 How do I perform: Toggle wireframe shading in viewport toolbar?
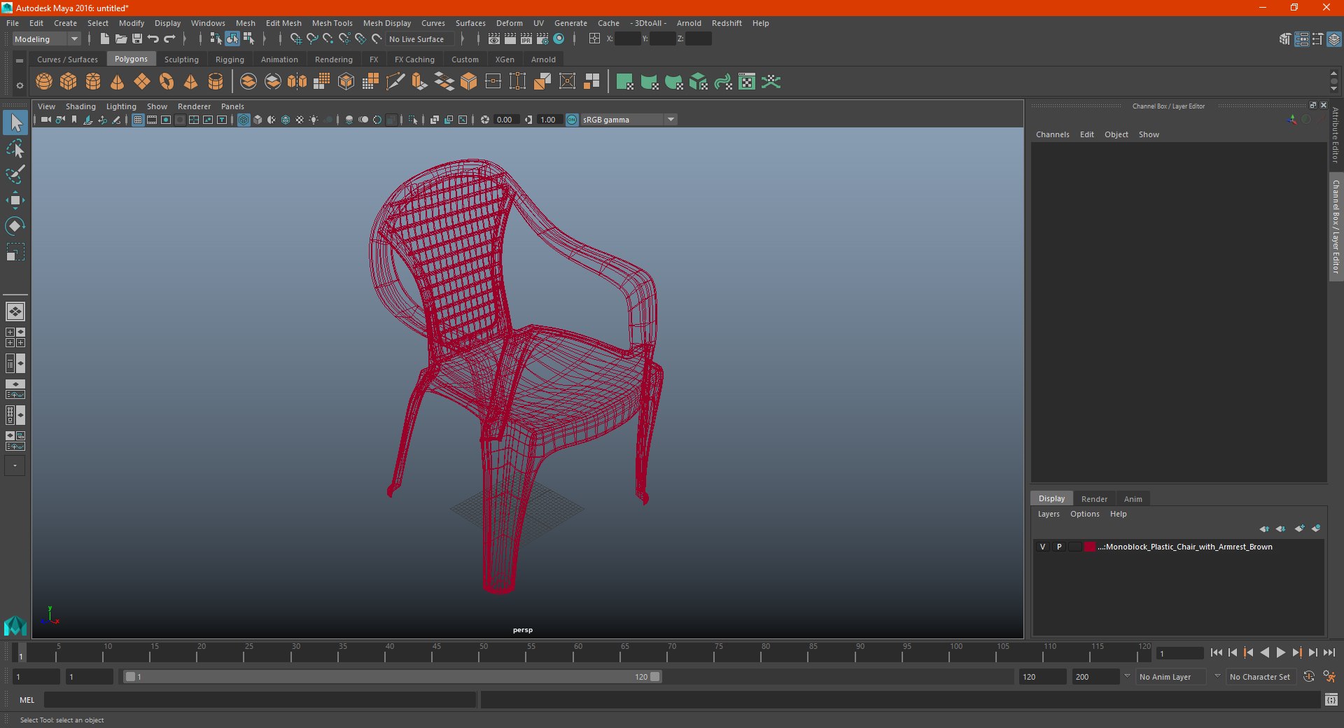[x=244, y=120]
